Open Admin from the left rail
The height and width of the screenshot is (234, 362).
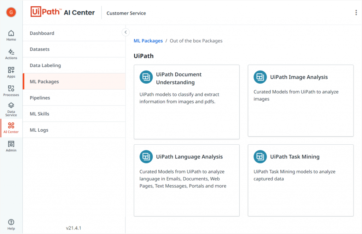pos(11,146)
